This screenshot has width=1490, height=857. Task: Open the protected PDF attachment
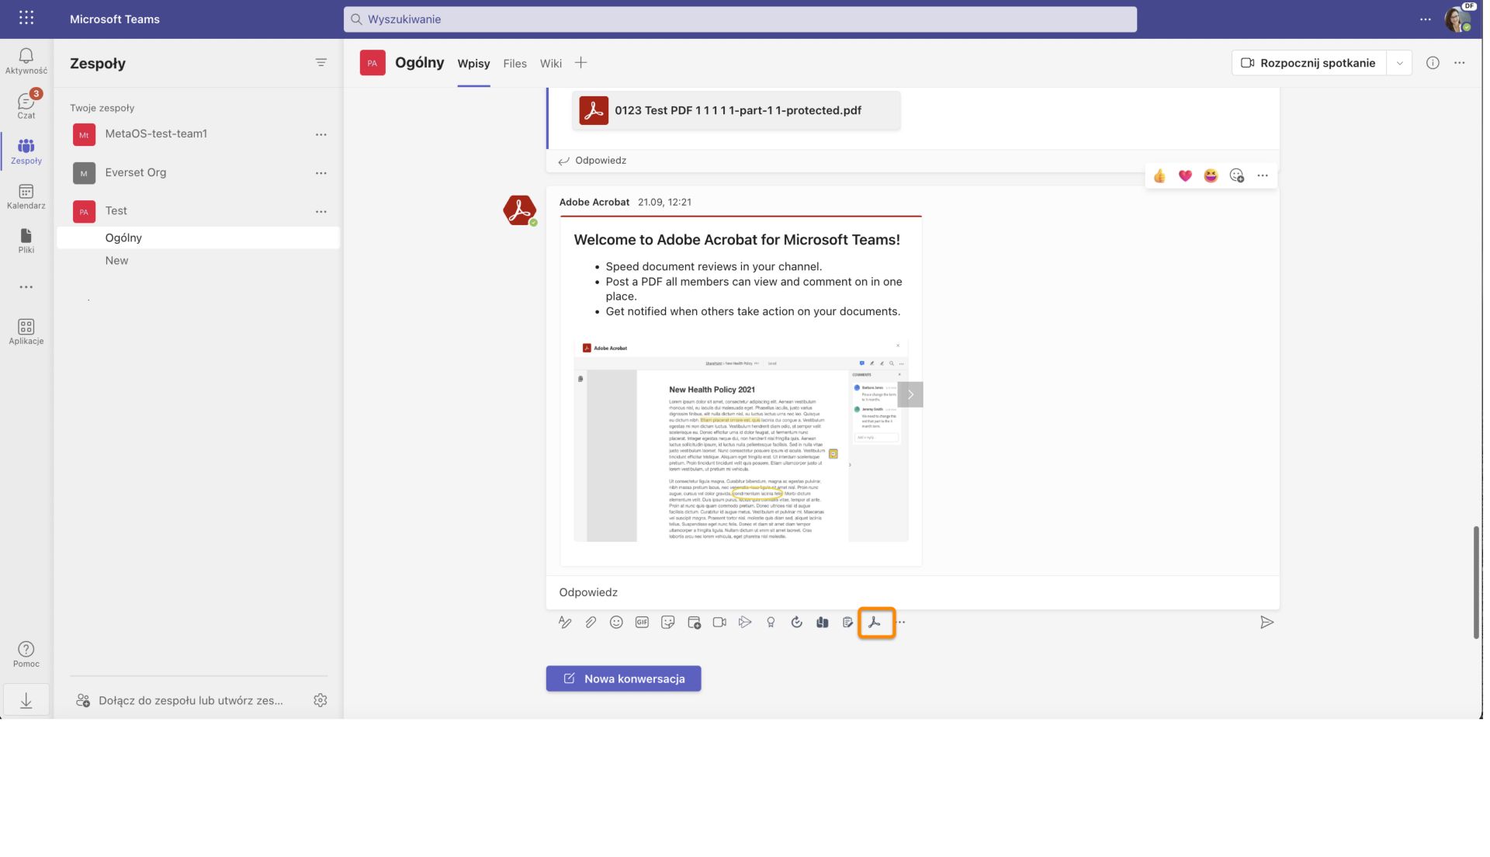(736, 110)
